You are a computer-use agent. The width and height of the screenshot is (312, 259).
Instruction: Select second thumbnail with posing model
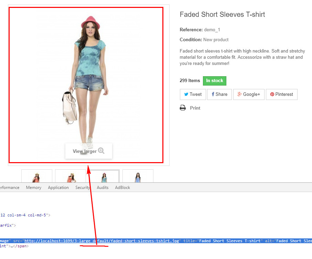[x=71, y=176]
